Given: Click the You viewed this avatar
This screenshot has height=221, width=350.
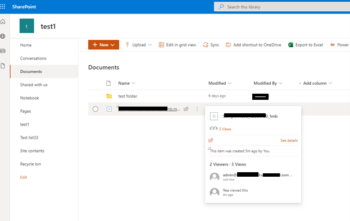Looking at the screenshot, I should tap(215, 192).
